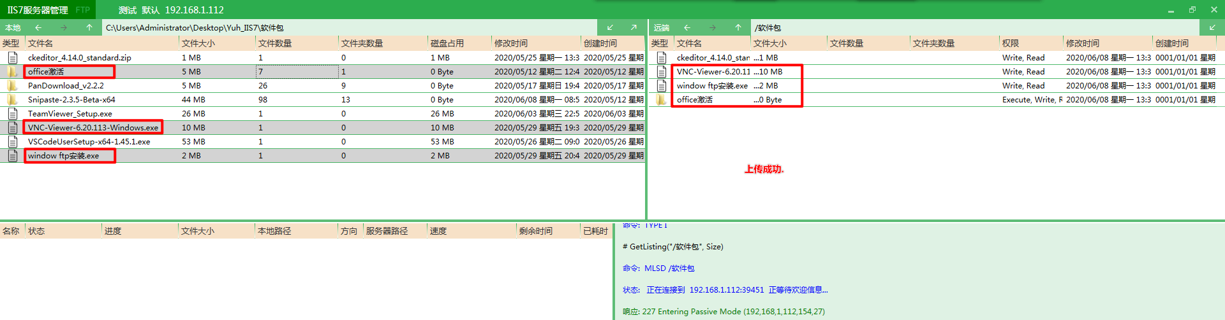Go up one folder in the local pane
The image size is (1225, 320).
click(89, 27)
